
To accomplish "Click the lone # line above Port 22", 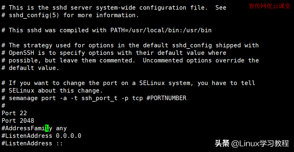I will click(x=3, y=106).
